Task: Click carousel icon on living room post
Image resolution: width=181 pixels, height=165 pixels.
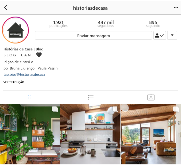Action: pyautogui.click(x=176, y=109)
